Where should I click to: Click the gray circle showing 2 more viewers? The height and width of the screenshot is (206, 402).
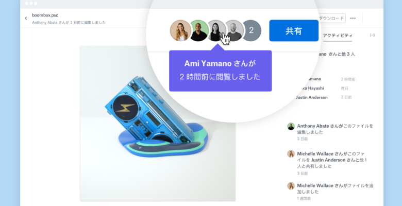click(x=252, y=30)
